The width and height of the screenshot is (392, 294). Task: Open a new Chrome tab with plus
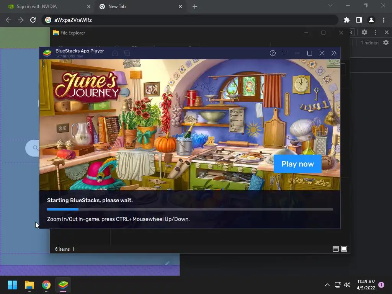pos(195,7)
